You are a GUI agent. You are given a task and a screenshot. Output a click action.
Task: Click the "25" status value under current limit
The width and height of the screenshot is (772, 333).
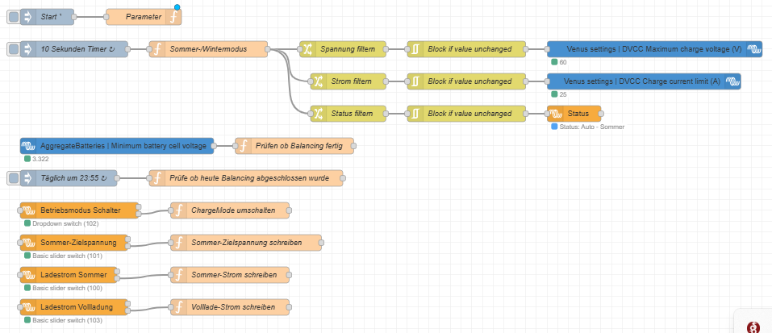point(563,94)
